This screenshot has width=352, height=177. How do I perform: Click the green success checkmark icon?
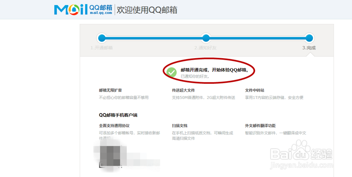coord(172,72)
